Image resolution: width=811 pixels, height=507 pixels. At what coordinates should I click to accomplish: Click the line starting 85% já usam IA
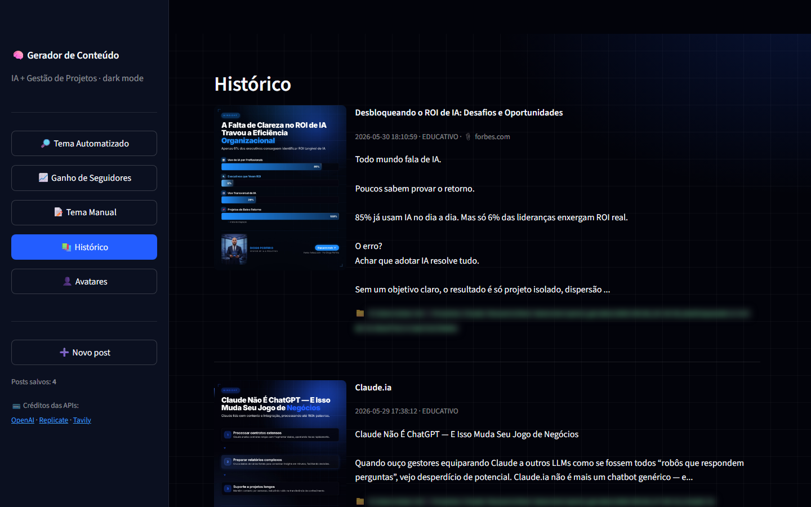pyautogui.click(x=491, y=217)
